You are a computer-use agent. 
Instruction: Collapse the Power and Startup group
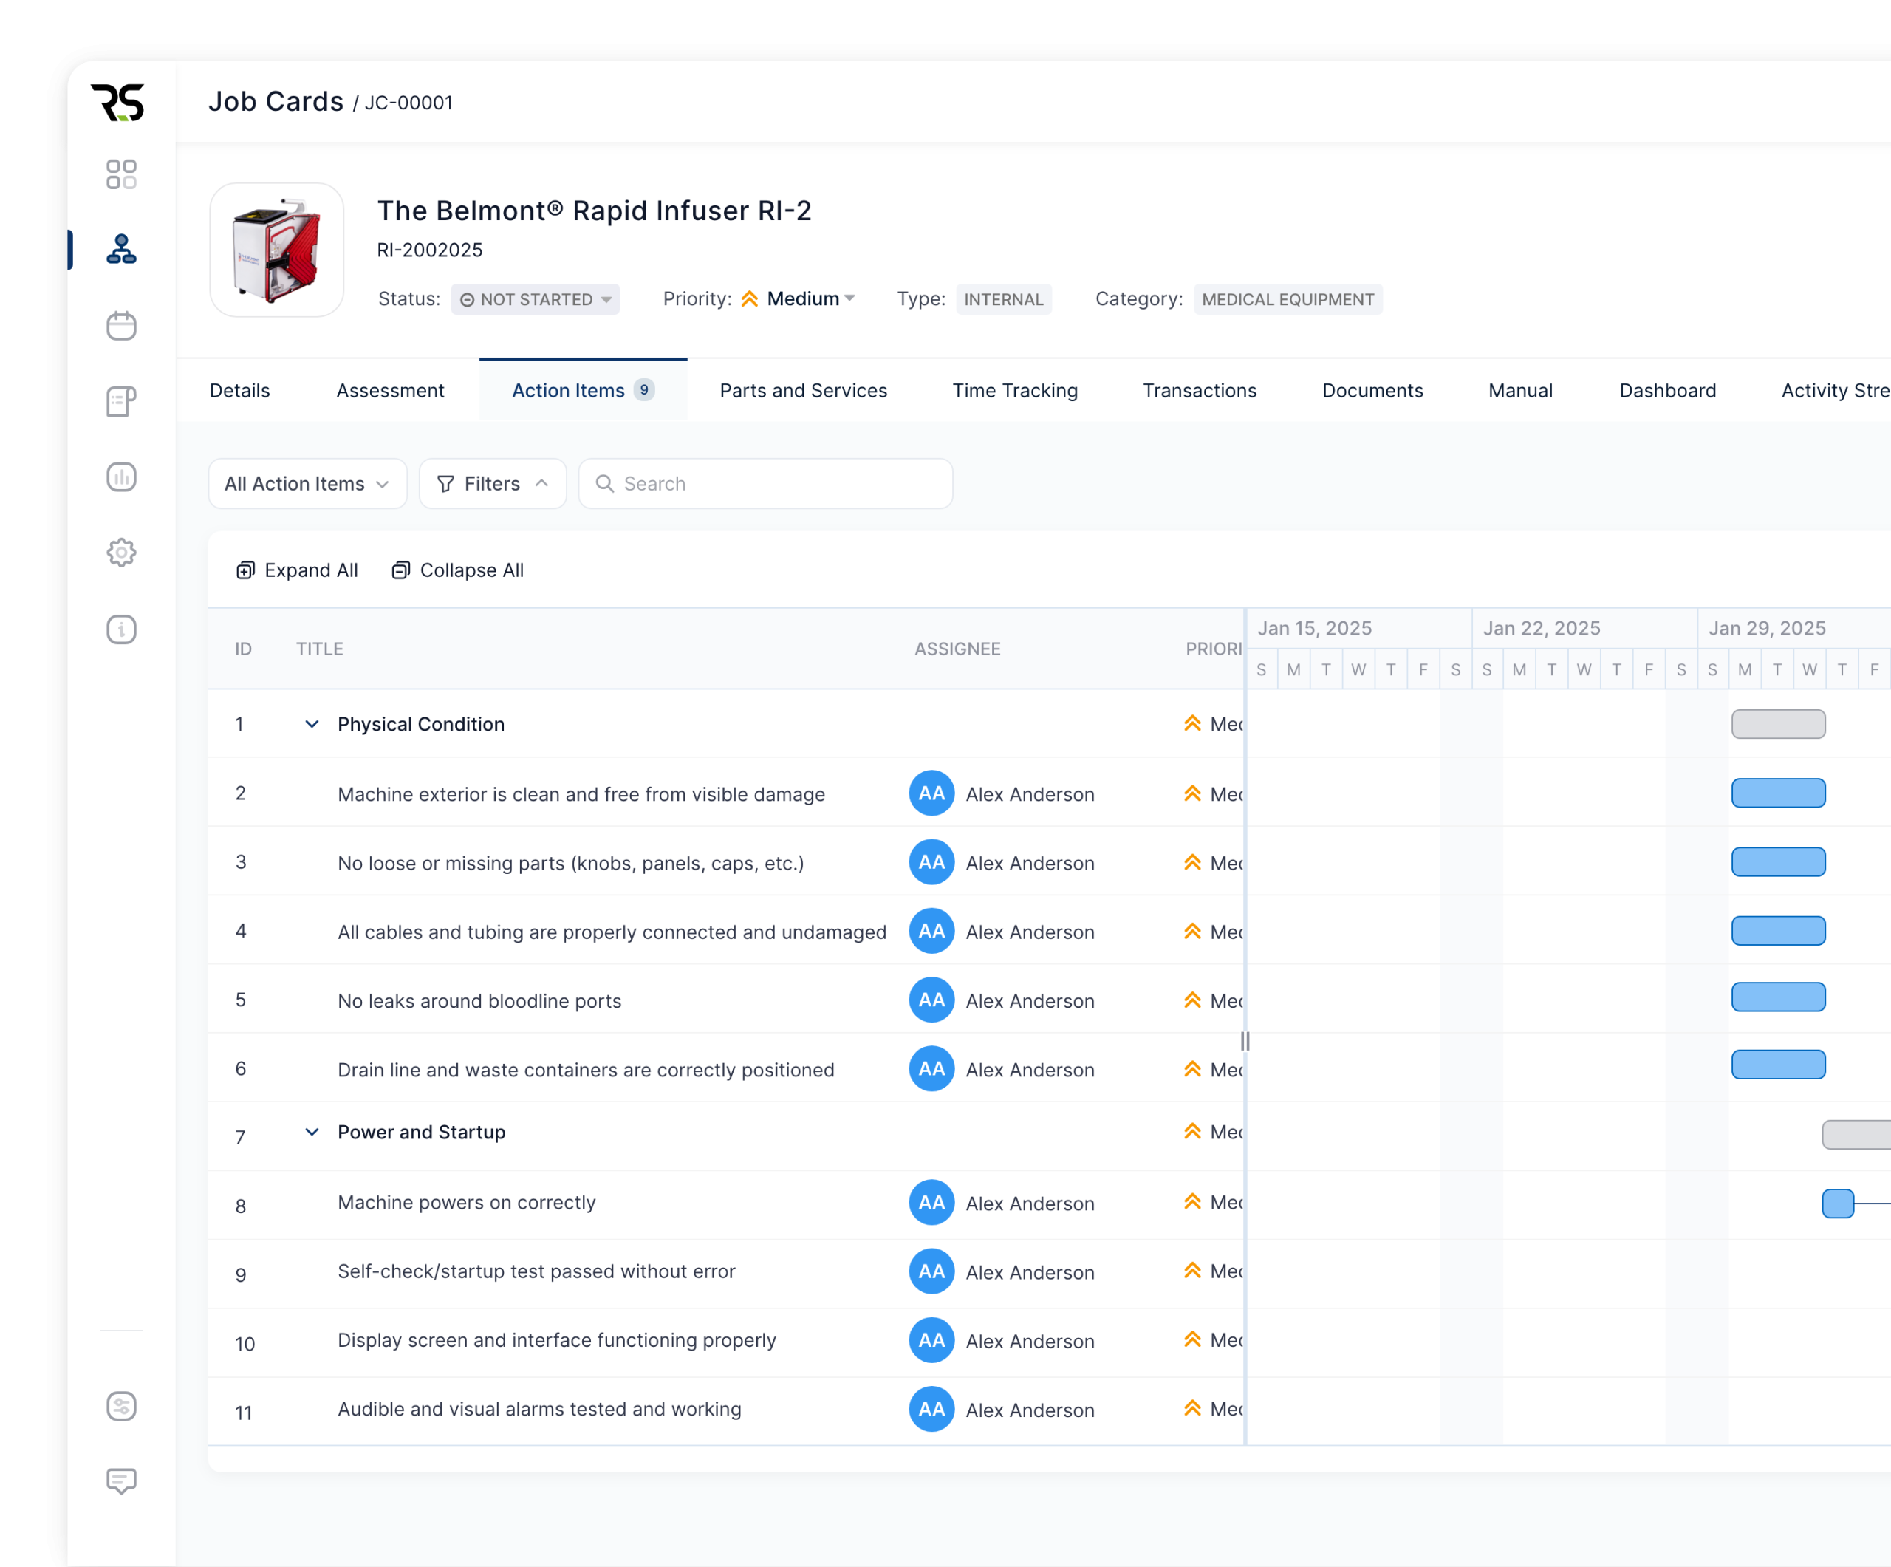pyautogui.click(x=312, y=1132)
